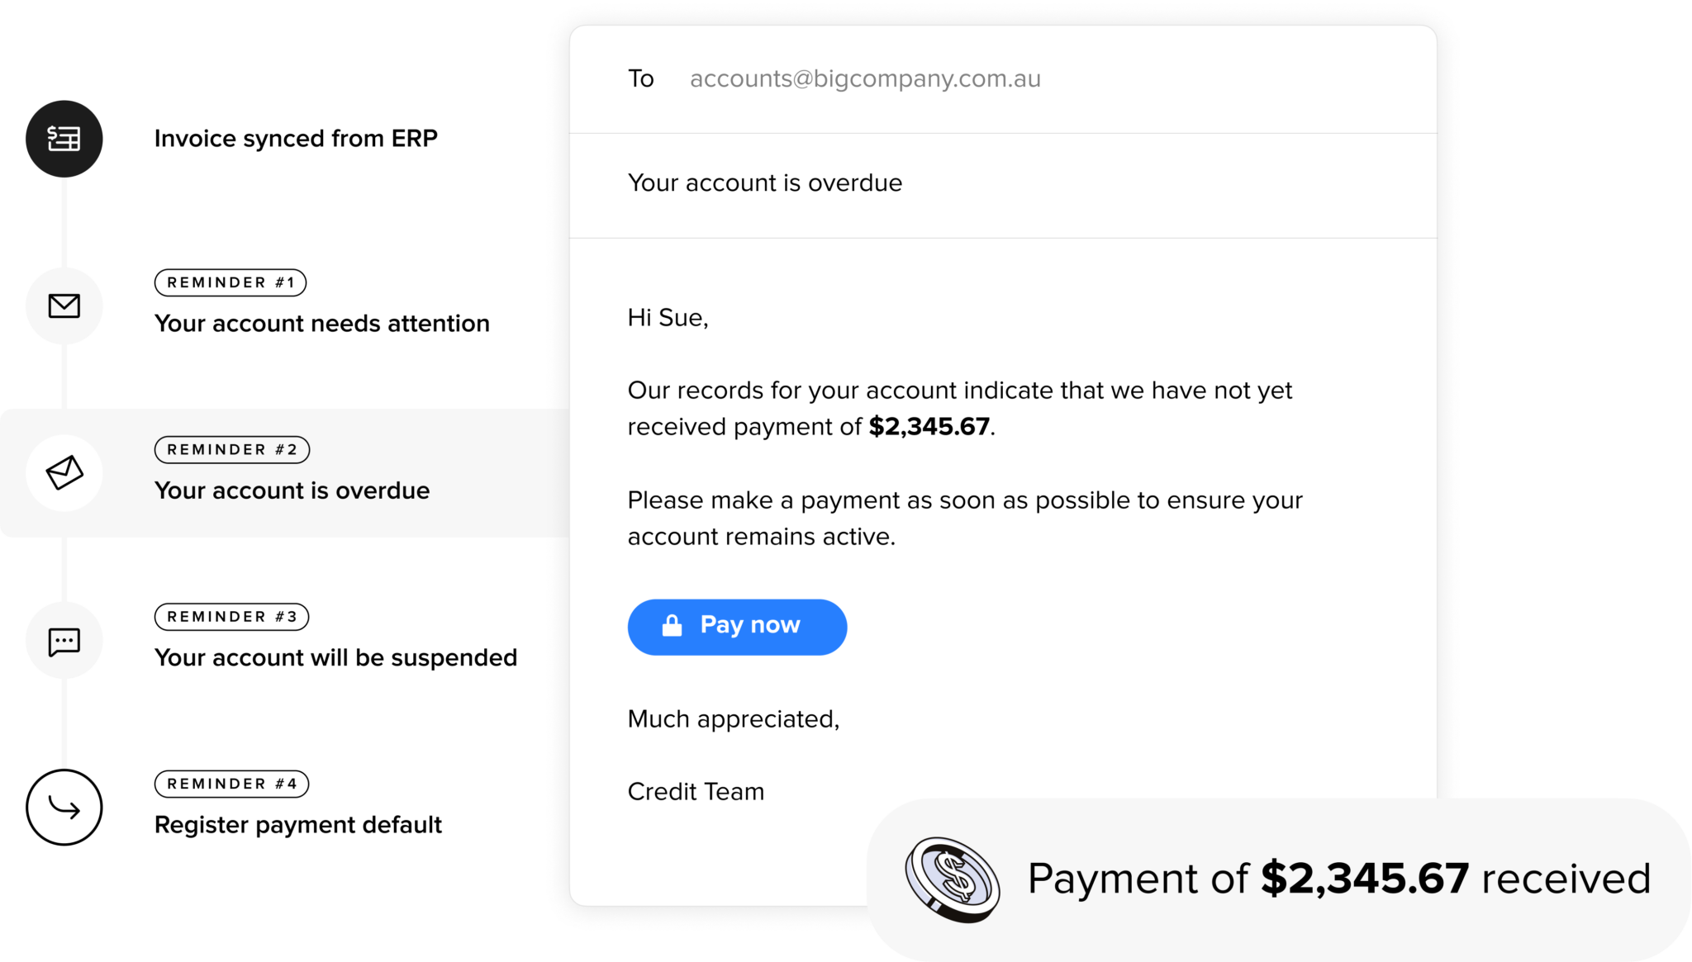The image size is (1692, 962).
Task: Click the 'Hi Sue,' greeting line
Action: 668,318
